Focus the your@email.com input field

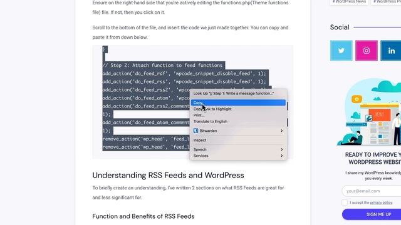pos(372,191)
